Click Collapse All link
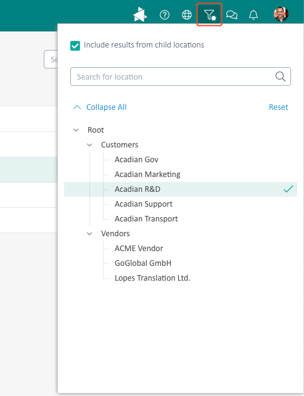 coord(106,107)
